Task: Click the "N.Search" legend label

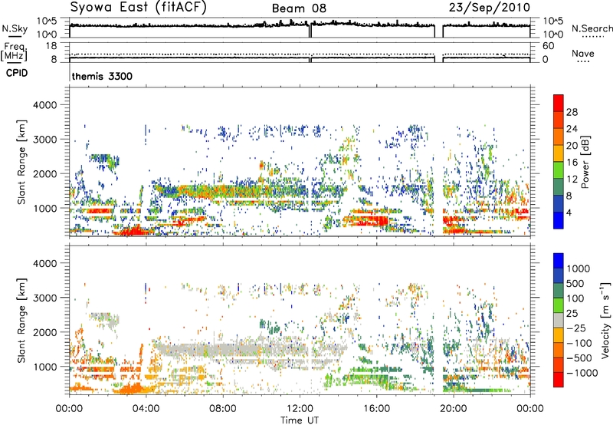Action: pyautogui.click(x=592, y=28)
